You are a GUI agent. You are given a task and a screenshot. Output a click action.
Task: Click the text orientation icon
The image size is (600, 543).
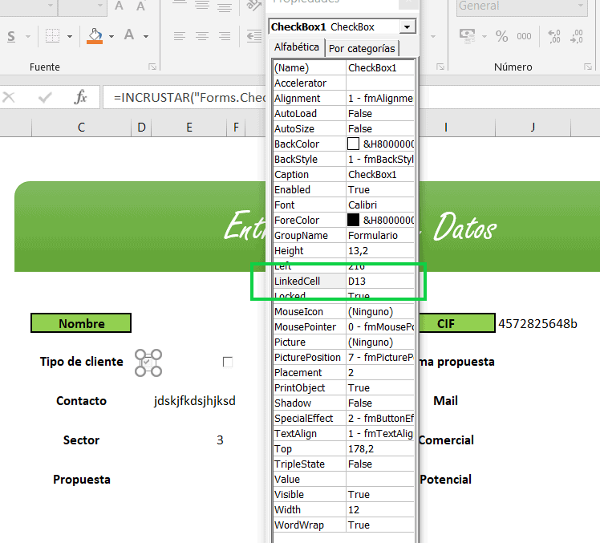coord(253,6)
